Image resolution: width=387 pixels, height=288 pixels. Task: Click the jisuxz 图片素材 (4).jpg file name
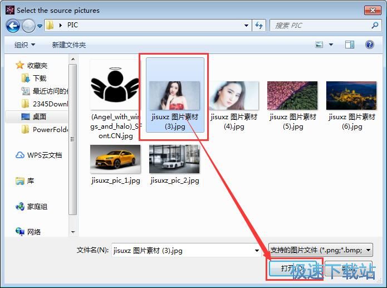[x=234, y=121]
